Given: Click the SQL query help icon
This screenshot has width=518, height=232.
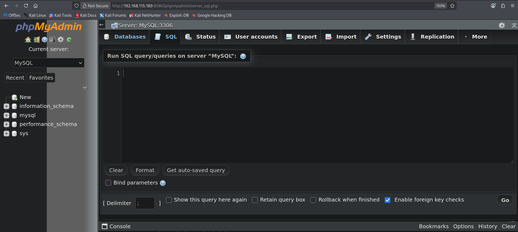Looking at the screenshot, I should click(x=243, y=56).
